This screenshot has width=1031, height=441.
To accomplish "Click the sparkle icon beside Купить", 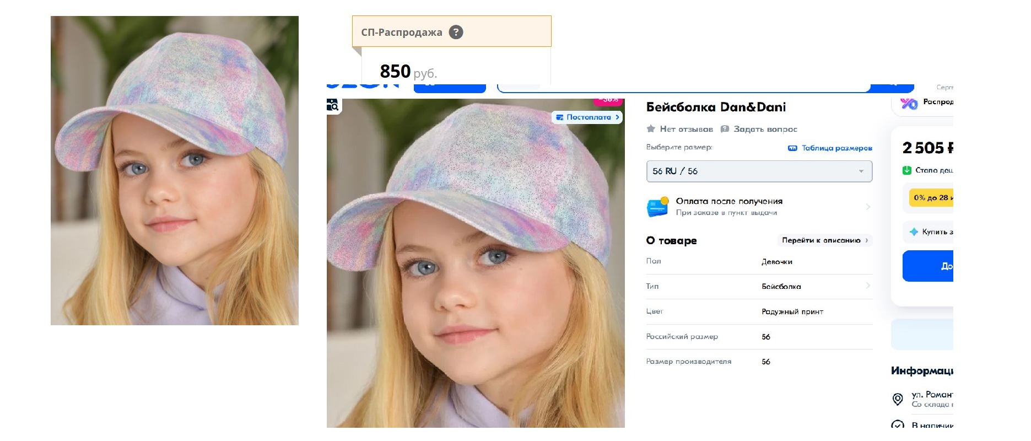I will [914, 232].
